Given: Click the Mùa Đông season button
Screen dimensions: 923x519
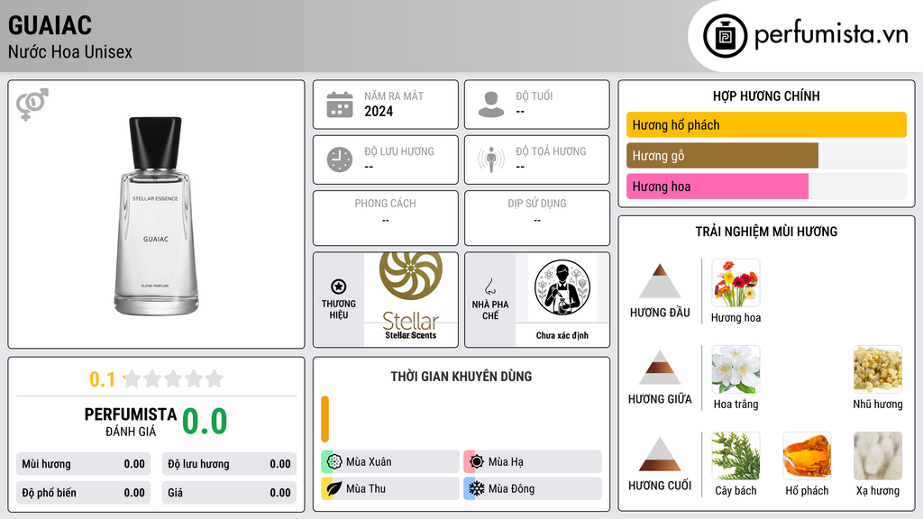Looking at the screenshot, I should point(533,488).
